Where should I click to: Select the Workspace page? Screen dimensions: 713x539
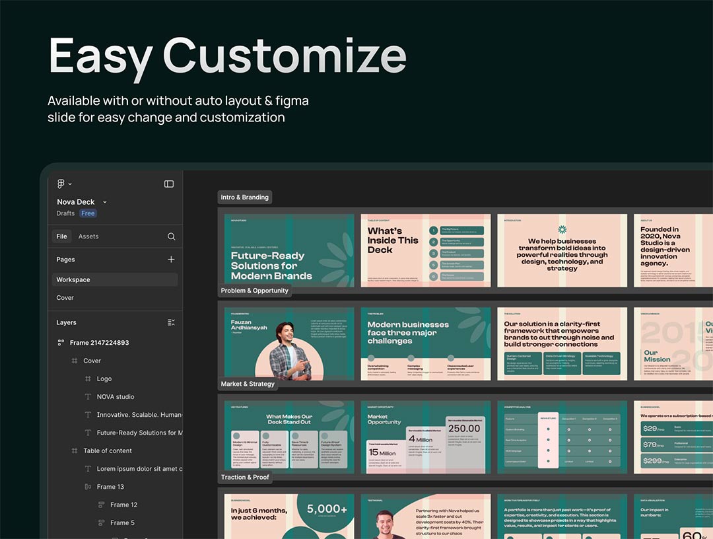point(73,280)
